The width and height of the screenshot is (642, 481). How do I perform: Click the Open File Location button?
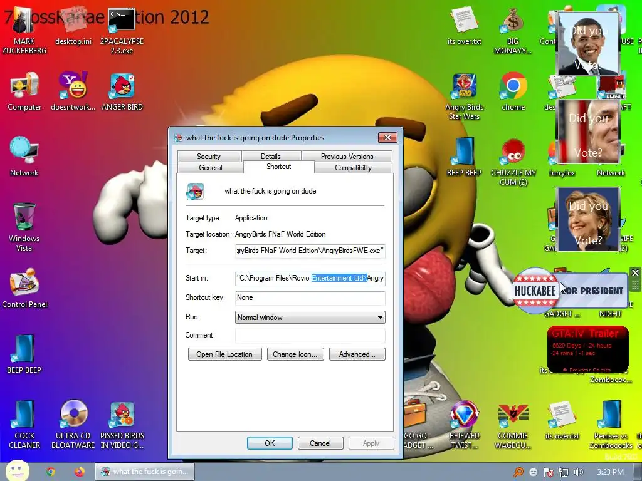tap(224, 354)
